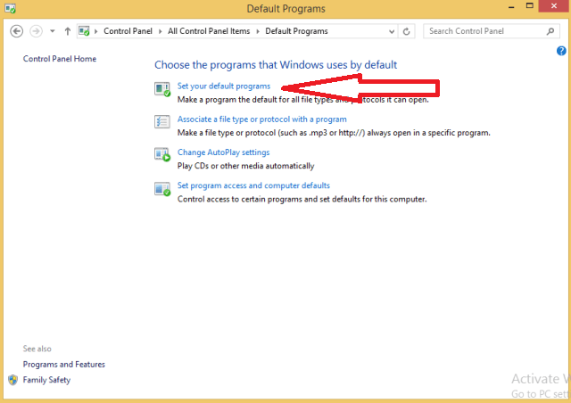
Task: Open the address bar history dropdown
Action: 392,31
